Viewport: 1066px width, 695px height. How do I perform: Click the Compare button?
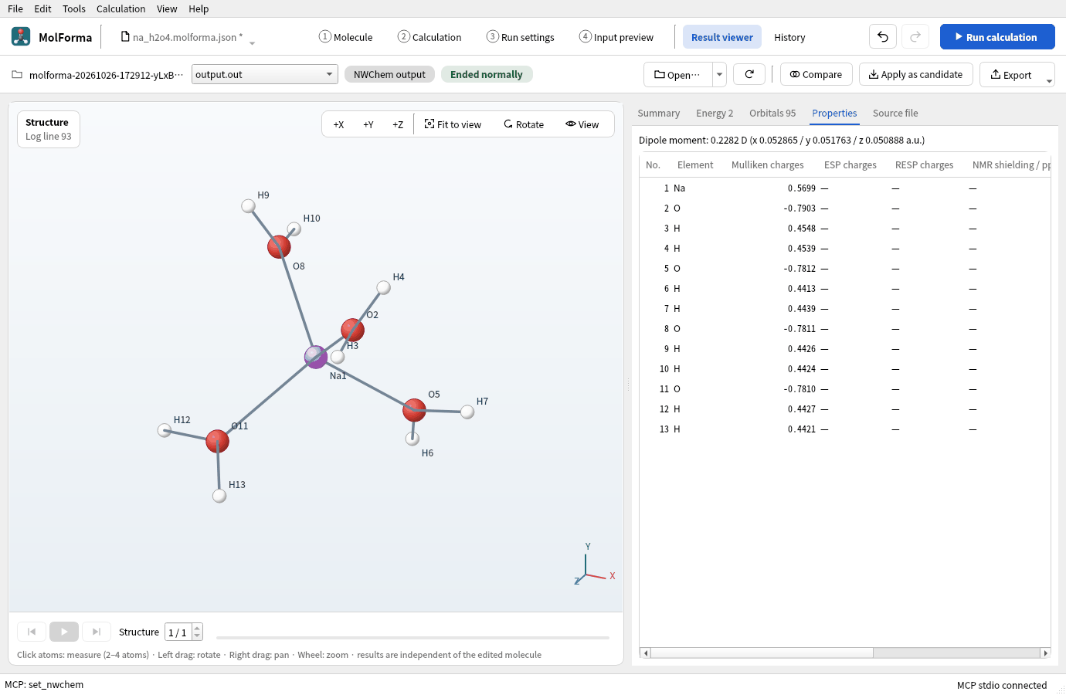coord(816,74)
